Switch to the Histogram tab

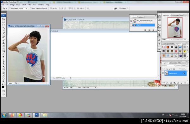(175, 15)
